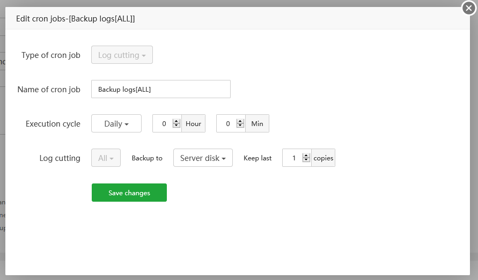Click the Hour unit label
The image size is (478, 280).
coord(194,124)
